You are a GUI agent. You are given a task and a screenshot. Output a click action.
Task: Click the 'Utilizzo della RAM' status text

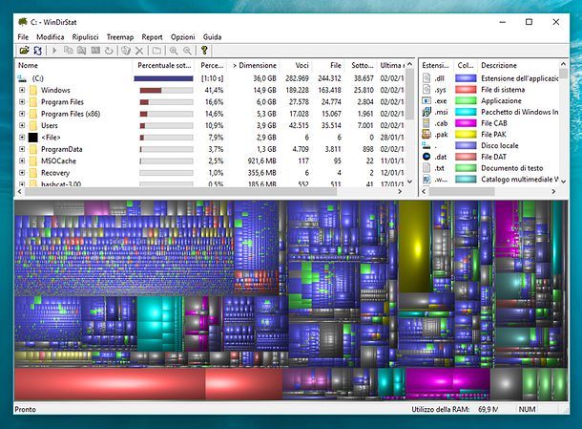click(x=441, y=409)
